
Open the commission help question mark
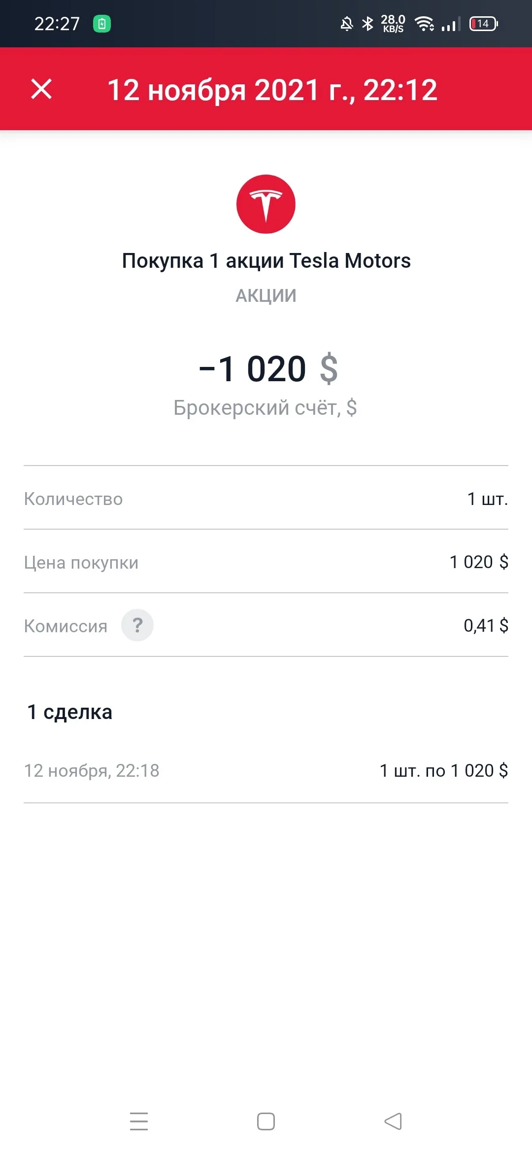(x=137, y=625)
